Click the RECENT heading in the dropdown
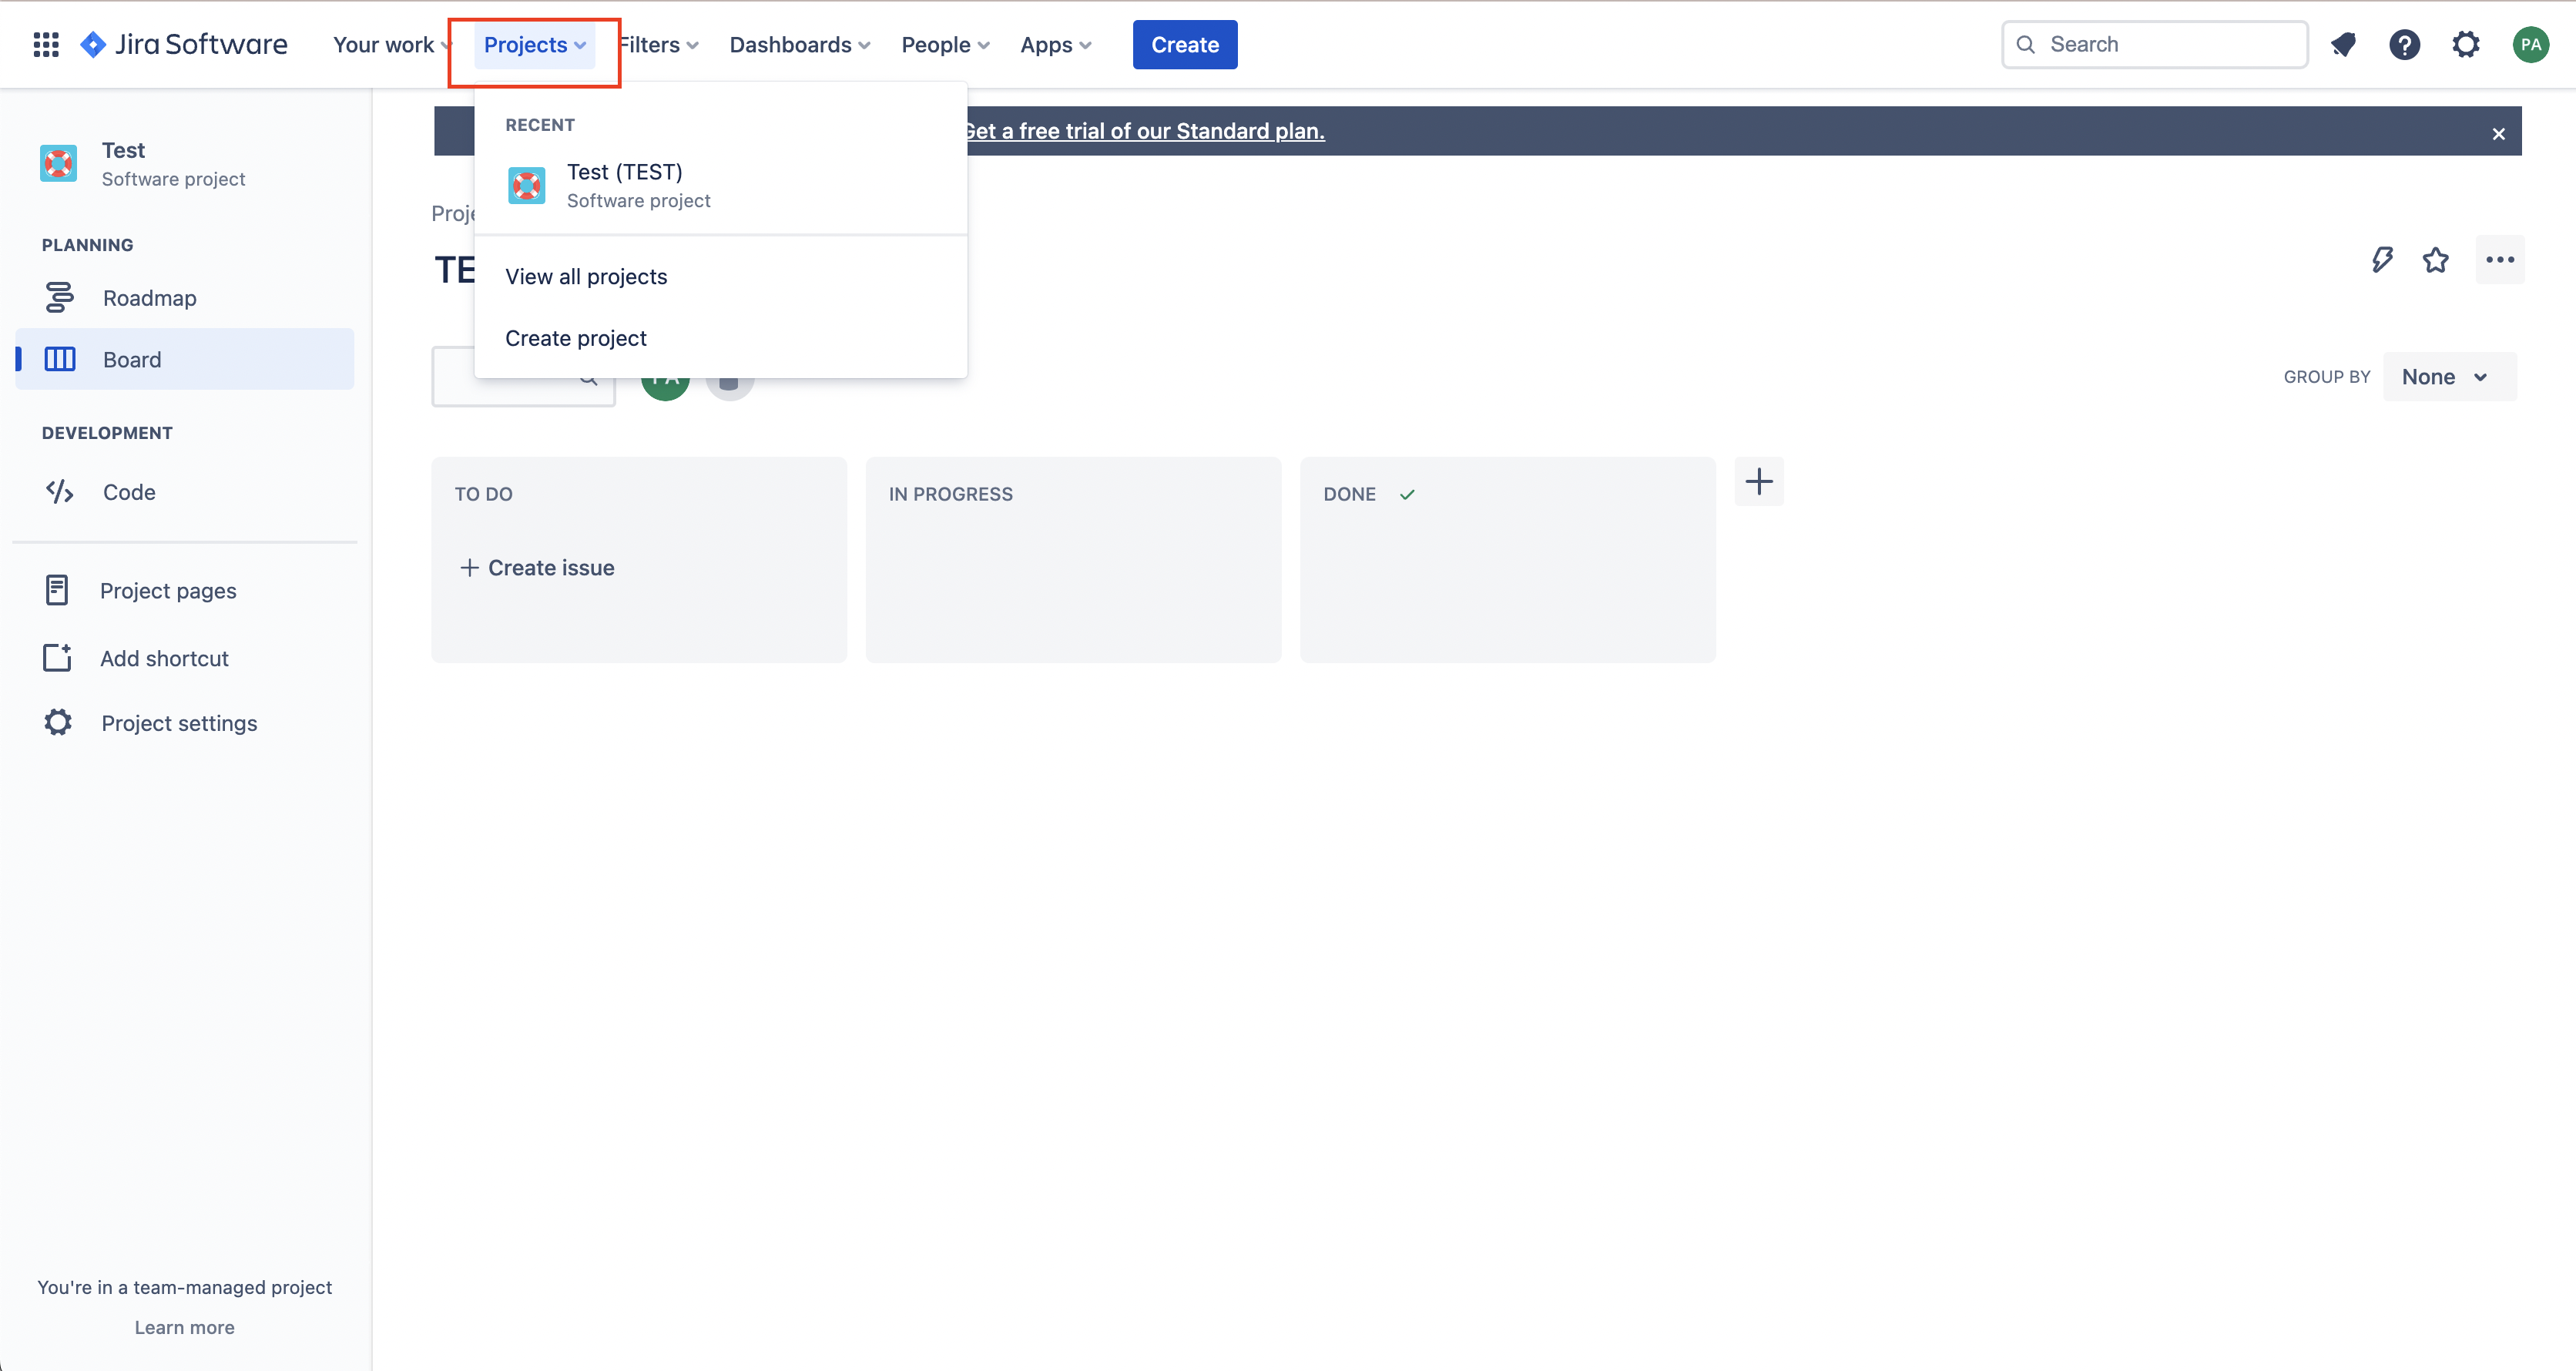This screenshot has width=2576, height=1371. 539,125
